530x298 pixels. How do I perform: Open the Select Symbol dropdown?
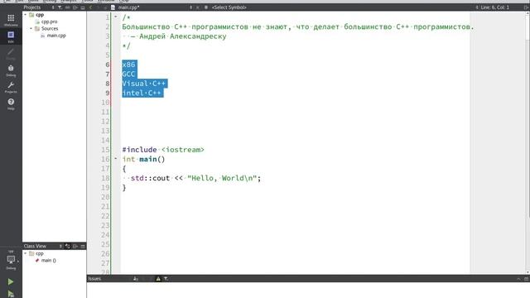click(229, 7)
